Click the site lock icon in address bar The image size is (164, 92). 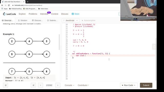13,5
